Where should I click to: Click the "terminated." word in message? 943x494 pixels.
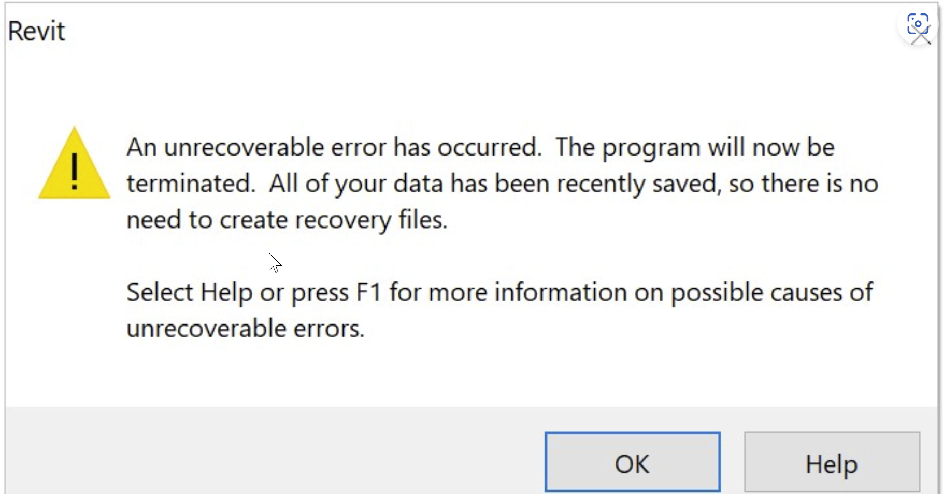[191, 184]
